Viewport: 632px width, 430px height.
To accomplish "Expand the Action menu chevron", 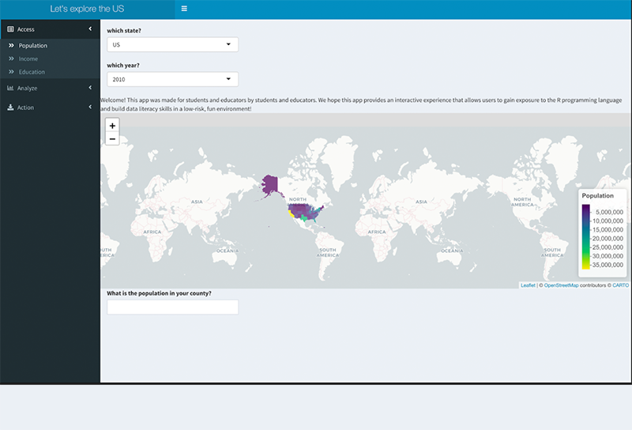I will coord(90,107).
